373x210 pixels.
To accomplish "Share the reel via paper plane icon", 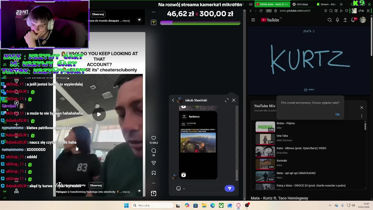I will click(x=154, y=163).
